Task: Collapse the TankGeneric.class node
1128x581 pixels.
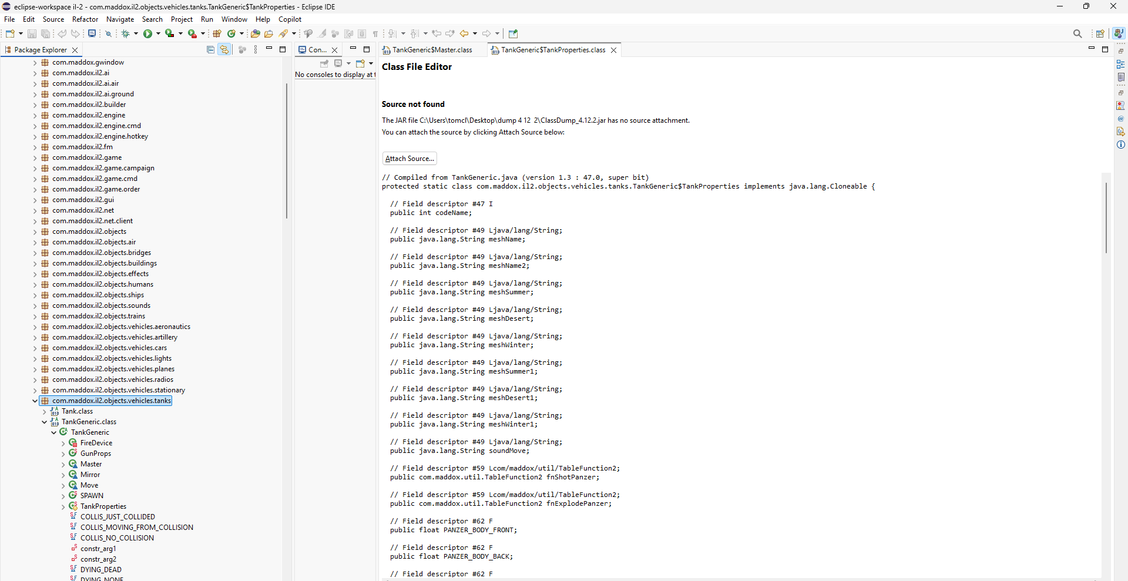Action: (x=44, y=422)
